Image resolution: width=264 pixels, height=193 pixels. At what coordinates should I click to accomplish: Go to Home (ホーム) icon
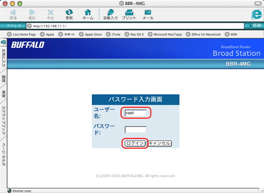(88, 12)
